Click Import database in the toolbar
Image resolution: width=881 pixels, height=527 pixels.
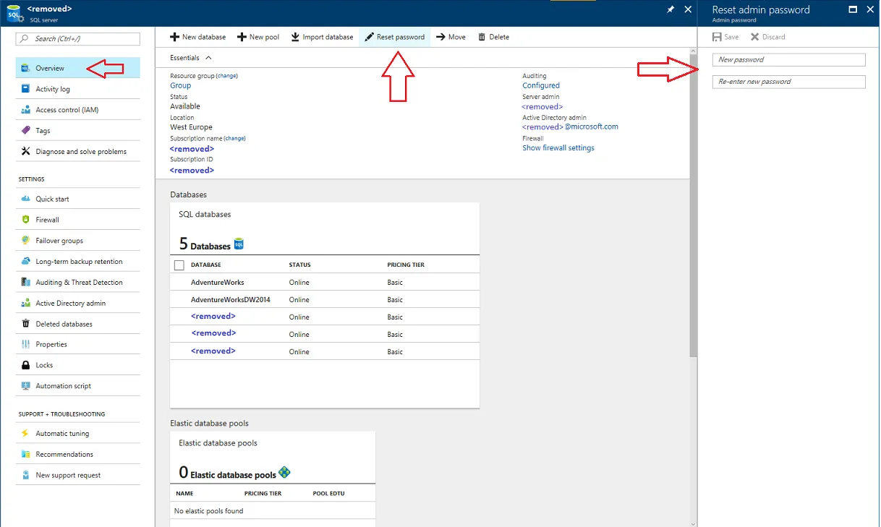(322, 37)
